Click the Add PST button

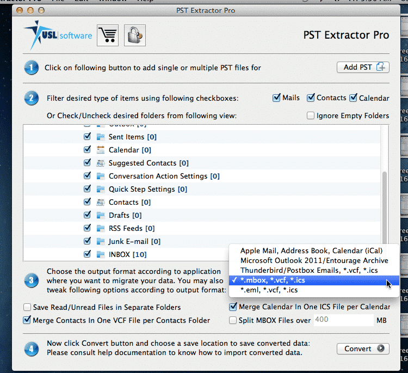(363, 68)
